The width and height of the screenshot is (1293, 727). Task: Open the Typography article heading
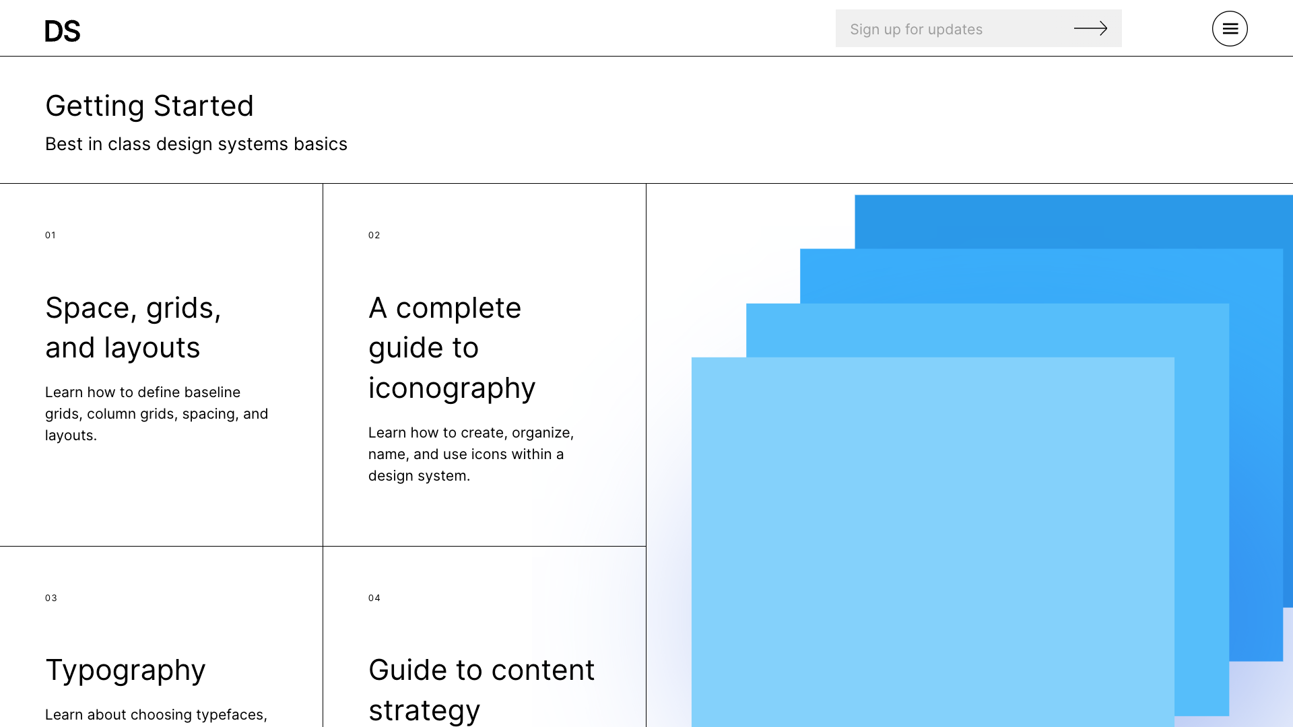pyautogui.click(x=125, y=670)
